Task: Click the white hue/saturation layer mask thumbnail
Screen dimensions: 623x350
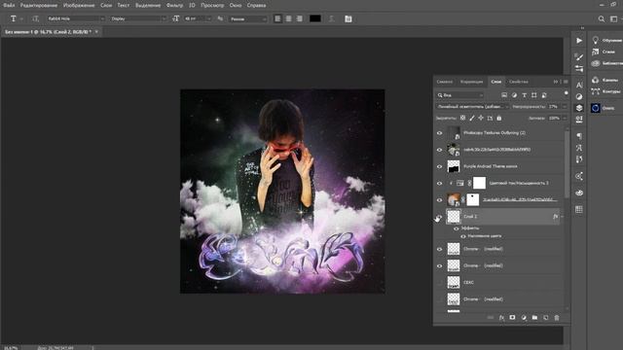Action: pos(479,183)
